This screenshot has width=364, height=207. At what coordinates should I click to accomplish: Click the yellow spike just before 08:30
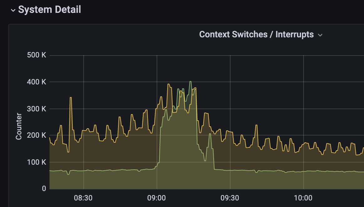tap(70, 98)
